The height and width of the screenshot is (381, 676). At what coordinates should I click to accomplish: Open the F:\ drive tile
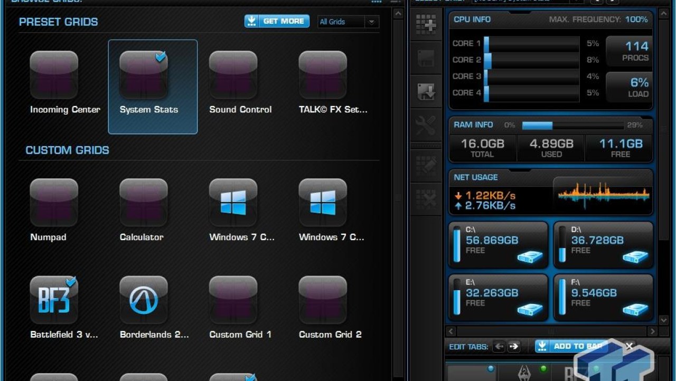pyautogui.click(x=603, y=298)
